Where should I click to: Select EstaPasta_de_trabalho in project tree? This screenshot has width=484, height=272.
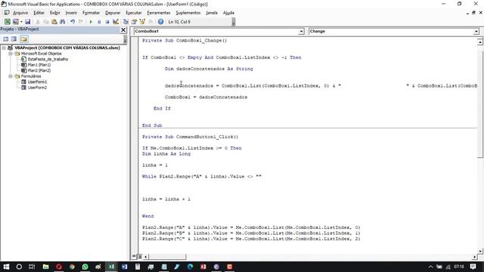[x=48, y=59]
